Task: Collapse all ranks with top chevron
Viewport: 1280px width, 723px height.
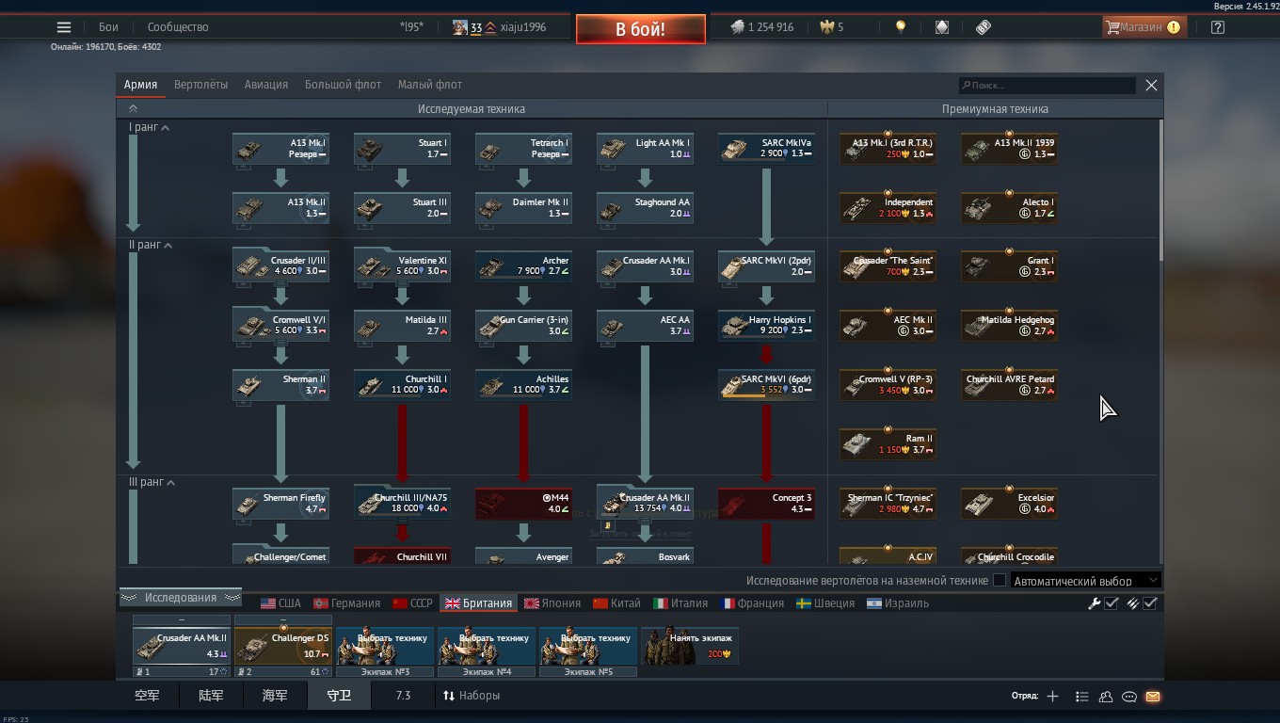Action: tap(133, 109)
